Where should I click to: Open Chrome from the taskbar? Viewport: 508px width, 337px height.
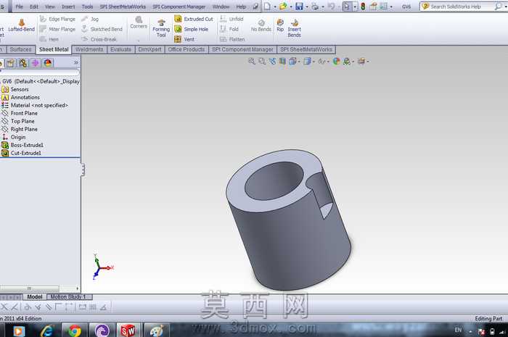point(75,331)
